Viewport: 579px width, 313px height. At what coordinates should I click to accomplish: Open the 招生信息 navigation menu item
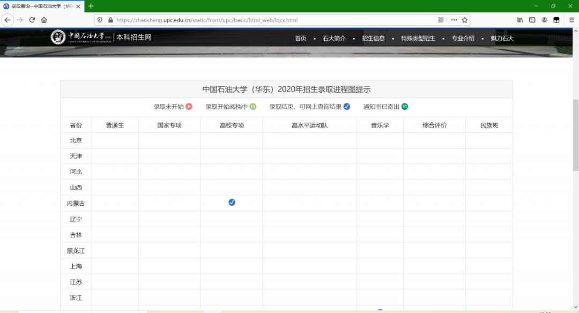[x=373, y=39]
